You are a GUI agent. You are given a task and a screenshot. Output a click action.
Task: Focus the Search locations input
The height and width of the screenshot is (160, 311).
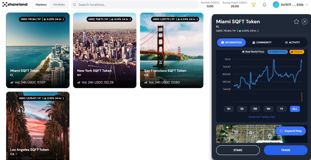tap(135, 5)
